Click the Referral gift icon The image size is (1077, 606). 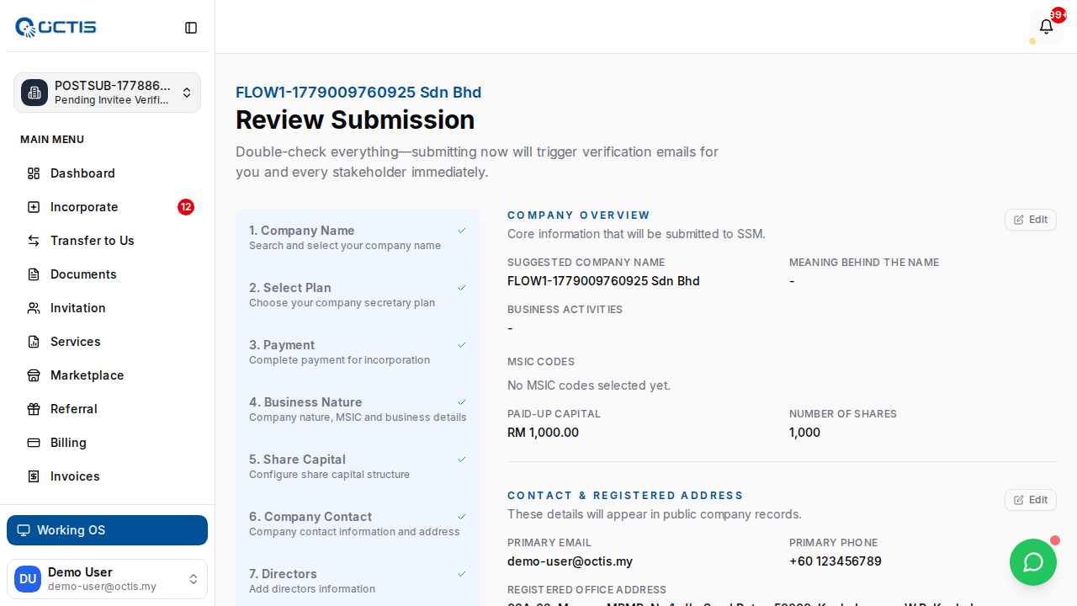[34, 409]
